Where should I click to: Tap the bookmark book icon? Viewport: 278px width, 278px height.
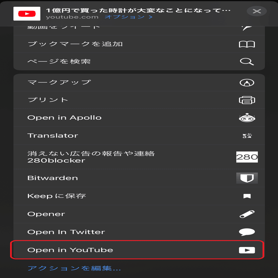coord(247,44)
